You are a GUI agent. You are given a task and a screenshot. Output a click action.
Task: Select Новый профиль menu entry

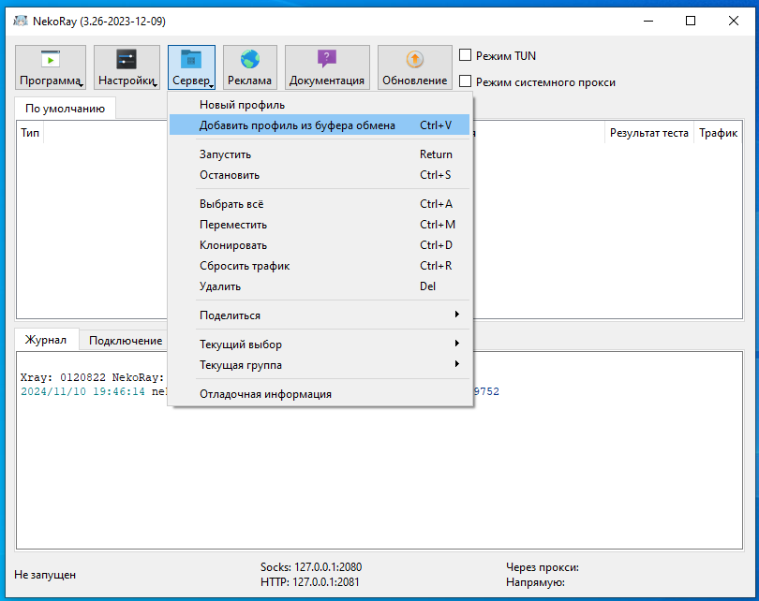point(242,105)
